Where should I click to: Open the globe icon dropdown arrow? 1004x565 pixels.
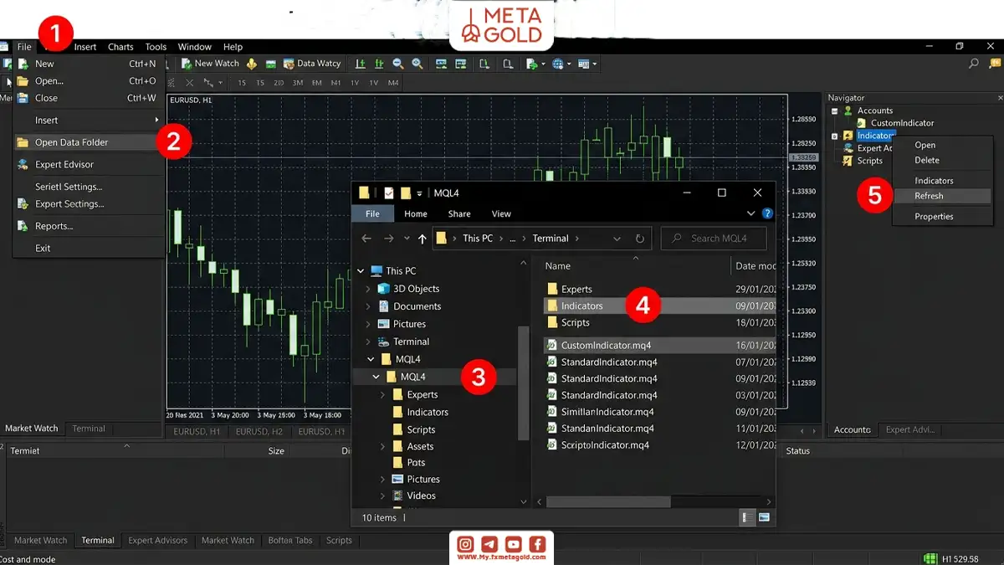[x=569, y=64]
